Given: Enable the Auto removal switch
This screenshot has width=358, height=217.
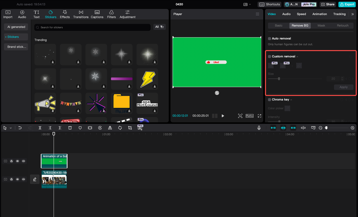Looking at the screenshot, I should (269, 38).
